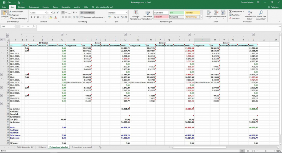Image resolution: width=282 pixels, height=153 pixels.
Task: Open the Überprüfen ribbon tab
Action: [x=66, y=7]
